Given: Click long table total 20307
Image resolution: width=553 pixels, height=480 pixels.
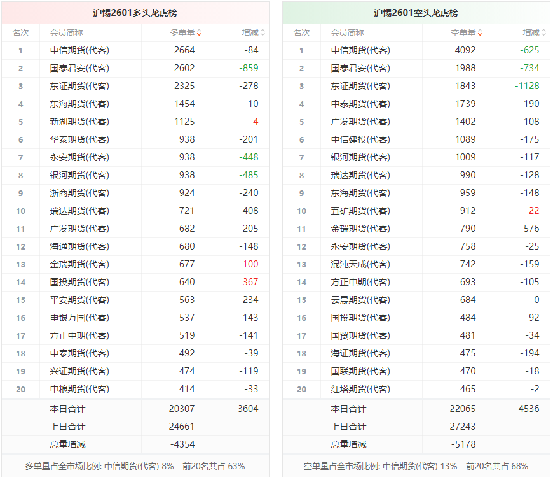Looking at the screenshot, I should 182,409.
